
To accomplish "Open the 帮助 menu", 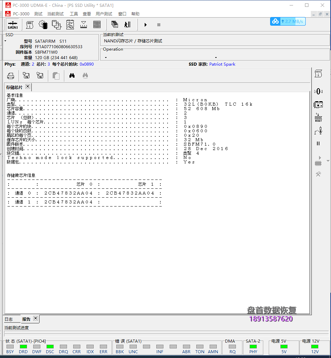I will 135,14.
